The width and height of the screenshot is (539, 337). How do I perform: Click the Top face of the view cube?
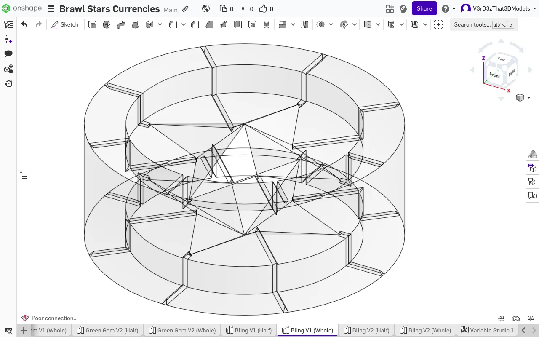pyautogui.click(x=501, y=59)
